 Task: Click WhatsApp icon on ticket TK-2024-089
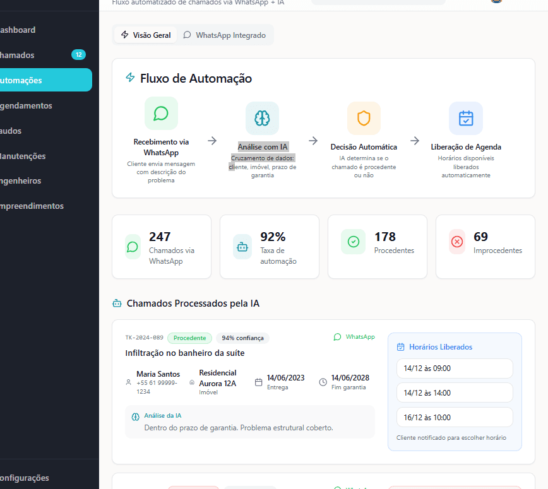[337, 337]
